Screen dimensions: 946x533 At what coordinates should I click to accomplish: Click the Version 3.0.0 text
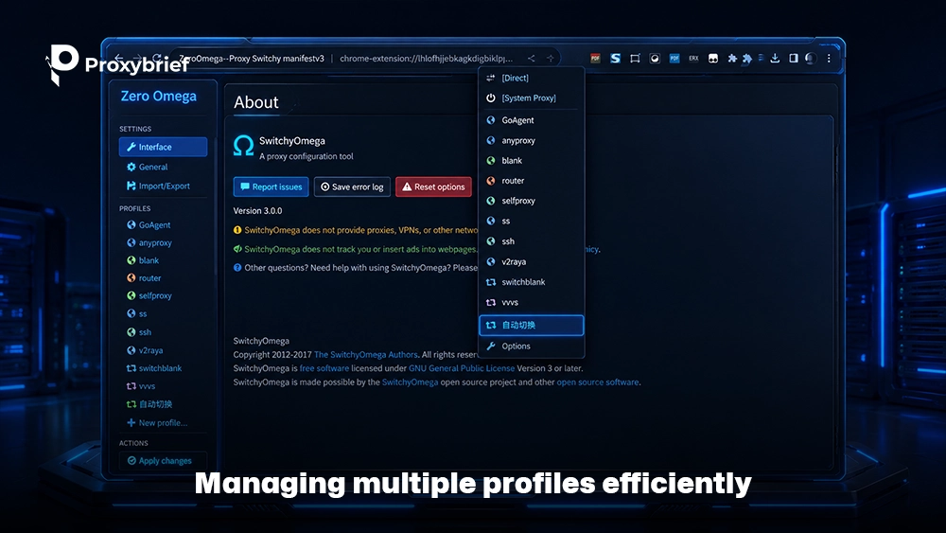[x=257, y=211]
